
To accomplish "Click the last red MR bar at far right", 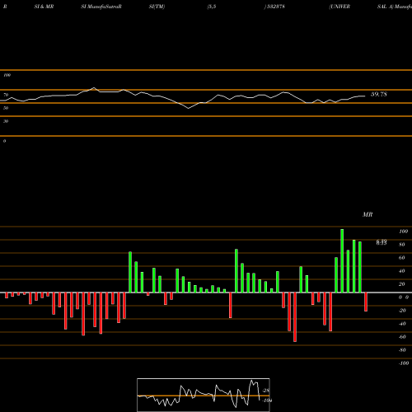I will tap(366, 302).
